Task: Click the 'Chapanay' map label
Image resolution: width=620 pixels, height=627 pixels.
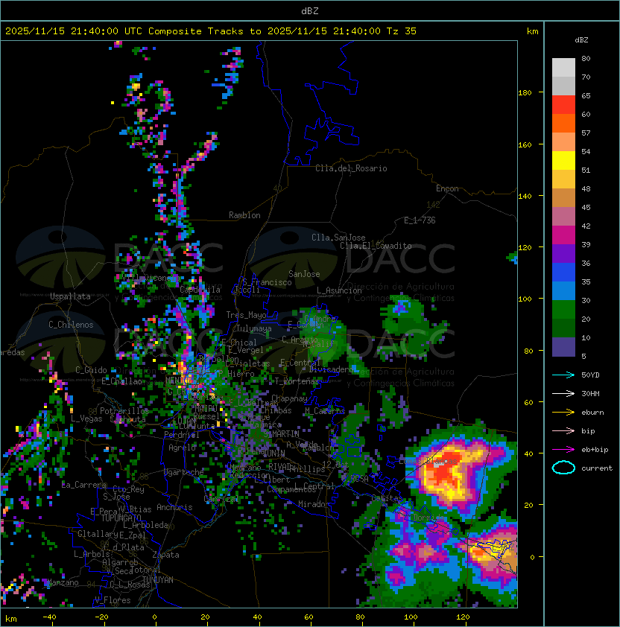Action: [x=289, y=398]
